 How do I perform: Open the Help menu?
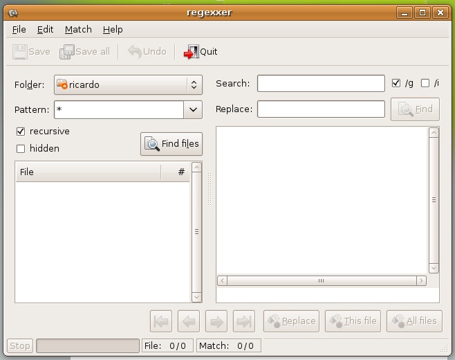click(113, 30)
